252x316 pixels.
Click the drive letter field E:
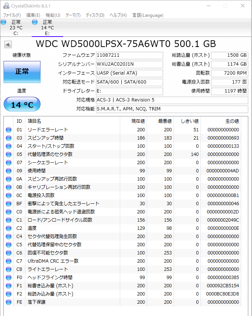(x=130, y=91)
